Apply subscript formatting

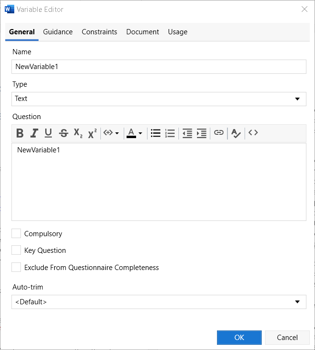pos(78,133)
